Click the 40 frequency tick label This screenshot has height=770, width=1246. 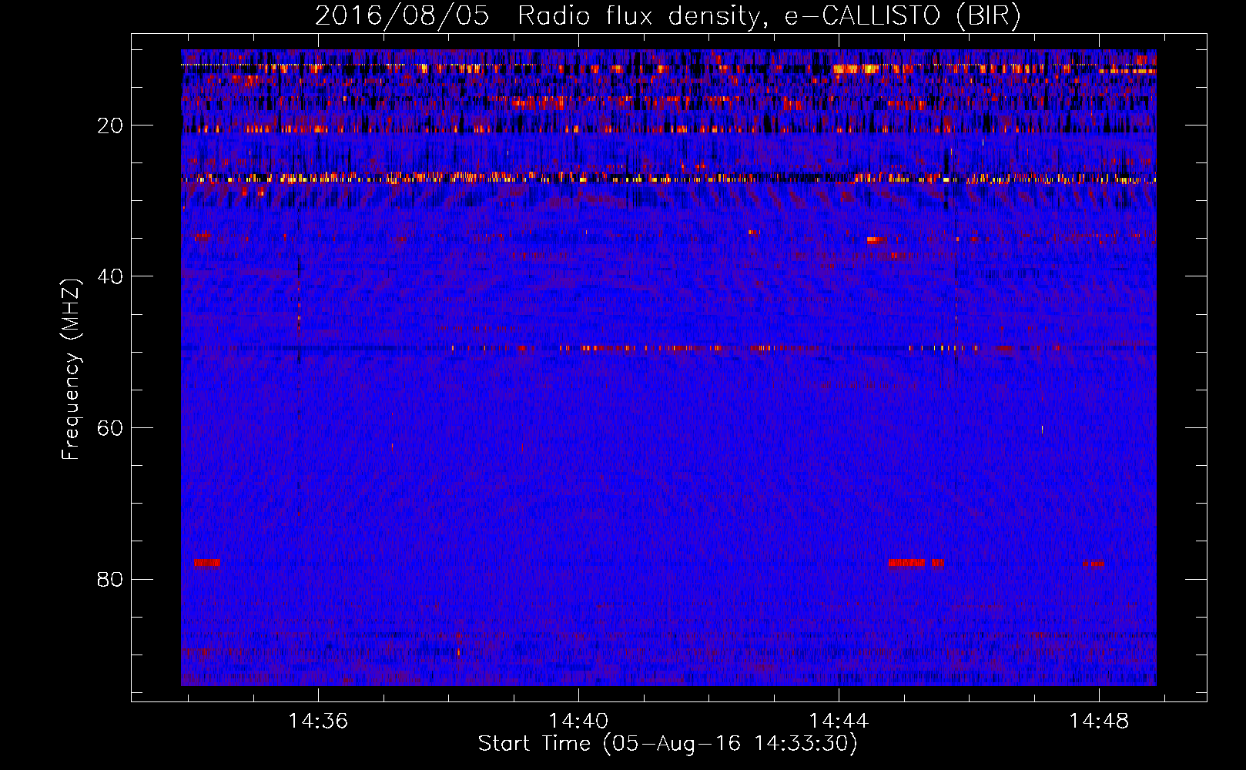click(111, 276)
